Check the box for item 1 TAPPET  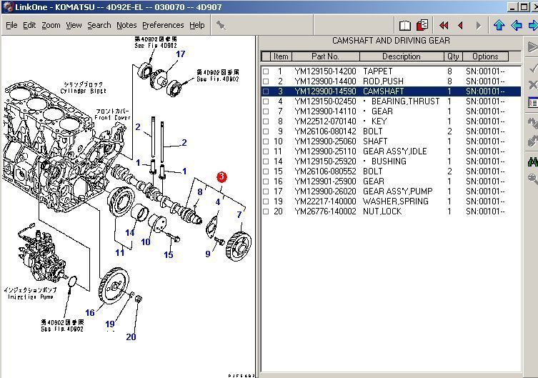coord(266,71)
